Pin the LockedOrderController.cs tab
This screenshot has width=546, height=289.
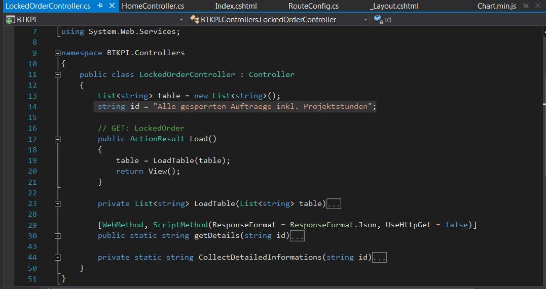coord(100,6)
